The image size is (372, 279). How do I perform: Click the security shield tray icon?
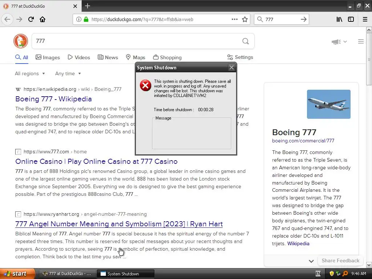(x=332, y=274)
